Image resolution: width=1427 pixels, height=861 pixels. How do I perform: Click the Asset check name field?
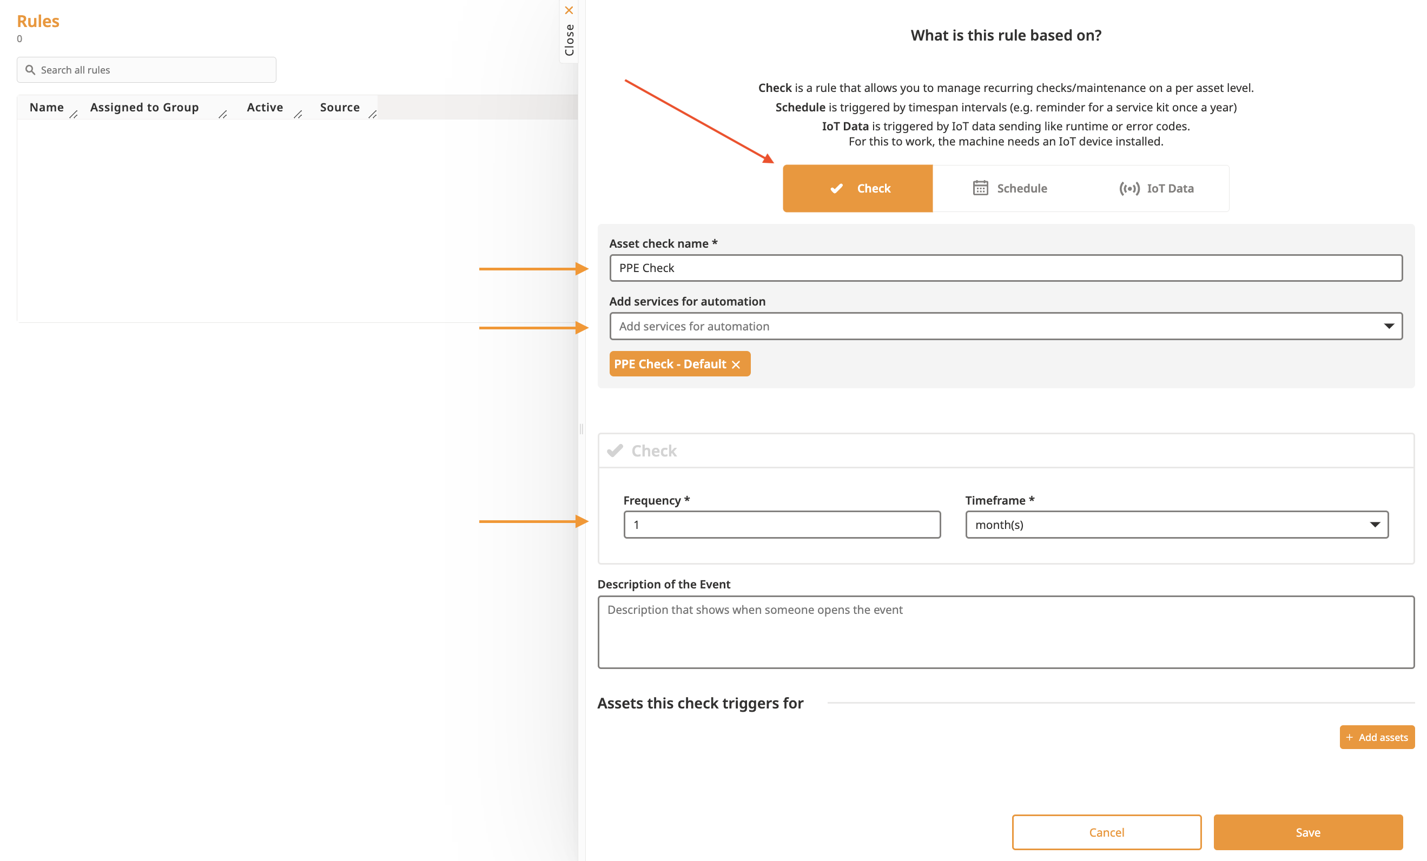click(x=1006, y=268)
